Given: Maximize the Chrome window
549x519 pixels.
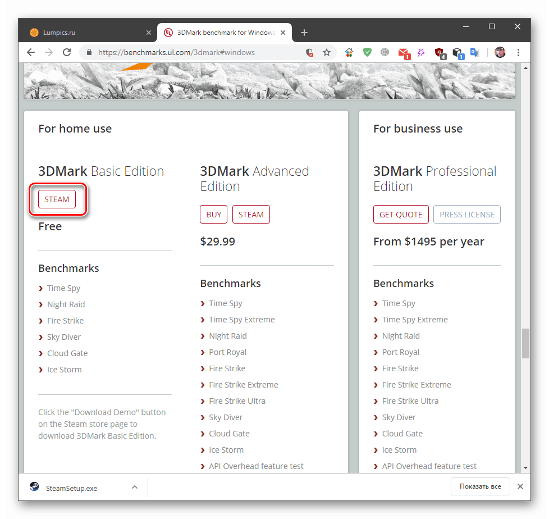Looking at the screenshot, I should click(492, 26).
